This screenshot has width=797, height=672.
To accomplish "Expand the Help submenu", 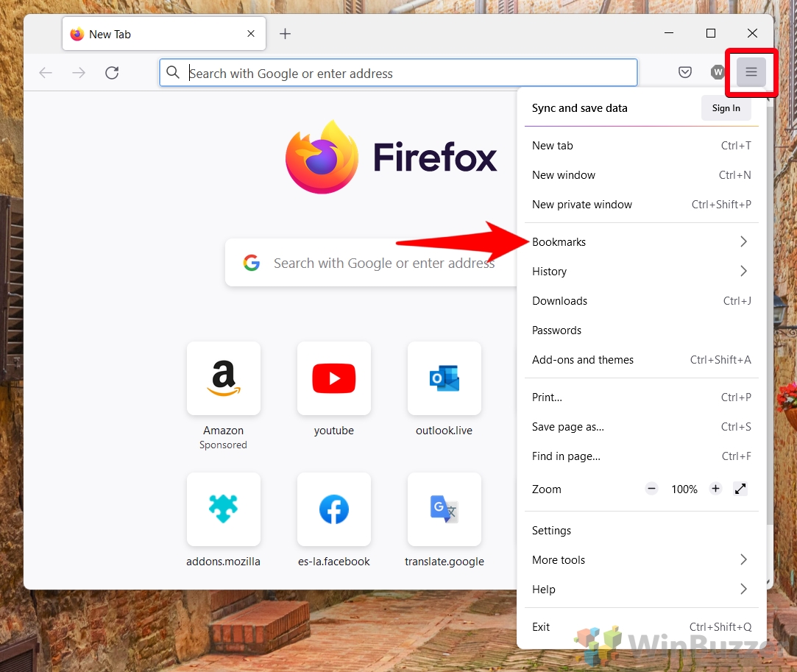I will point(642,590).
